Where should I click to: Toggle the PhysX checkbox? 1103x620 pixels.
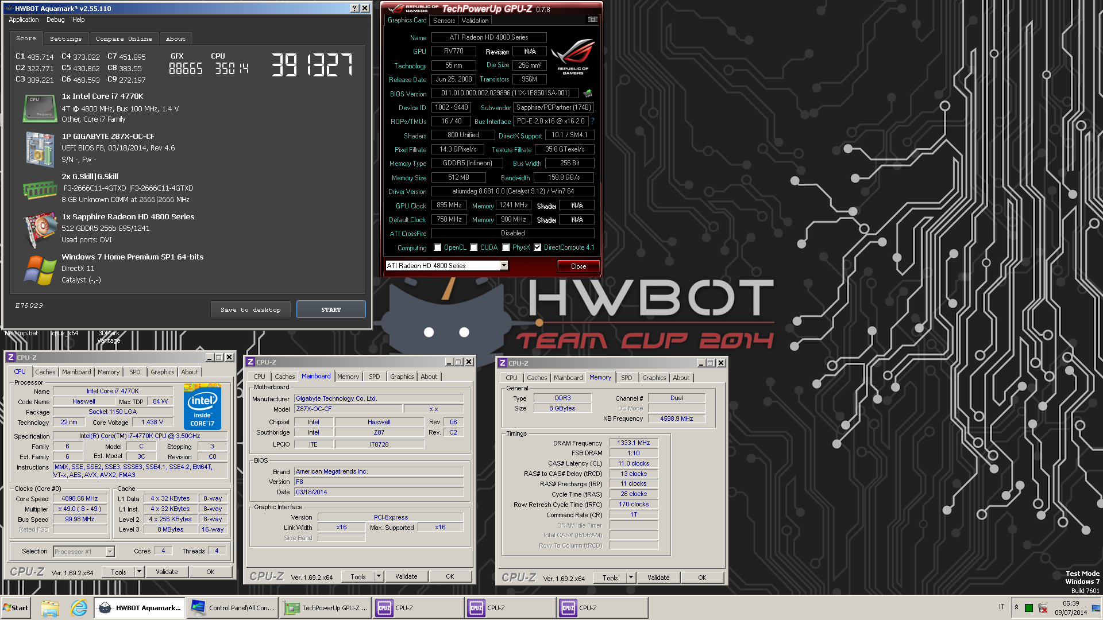tap(506, 247)
